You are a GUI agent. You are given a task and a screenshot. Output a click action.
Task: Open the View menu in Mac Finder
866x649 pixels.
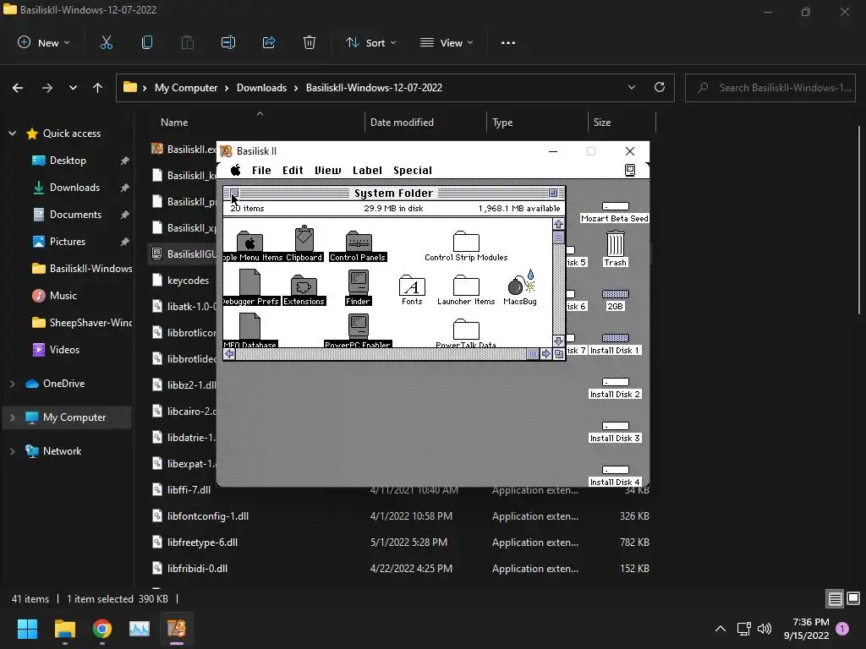[x=328, y=171]
